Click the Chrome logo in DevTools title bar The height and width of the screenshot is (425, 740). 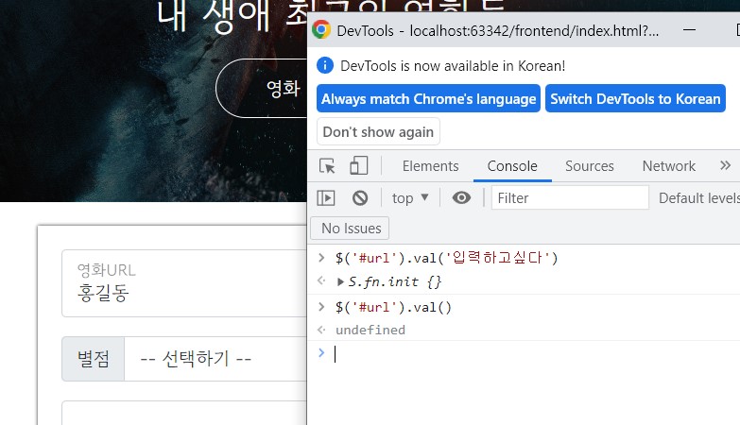coord(321,29)
